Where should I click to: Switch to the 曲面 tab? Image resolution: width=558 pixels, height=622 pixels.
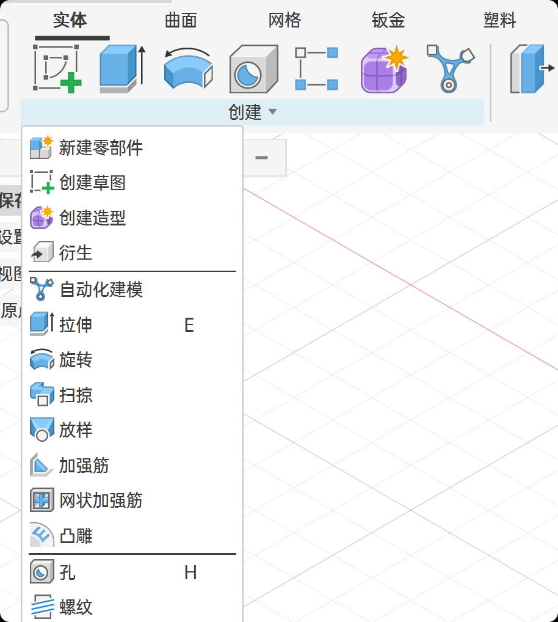181,21
